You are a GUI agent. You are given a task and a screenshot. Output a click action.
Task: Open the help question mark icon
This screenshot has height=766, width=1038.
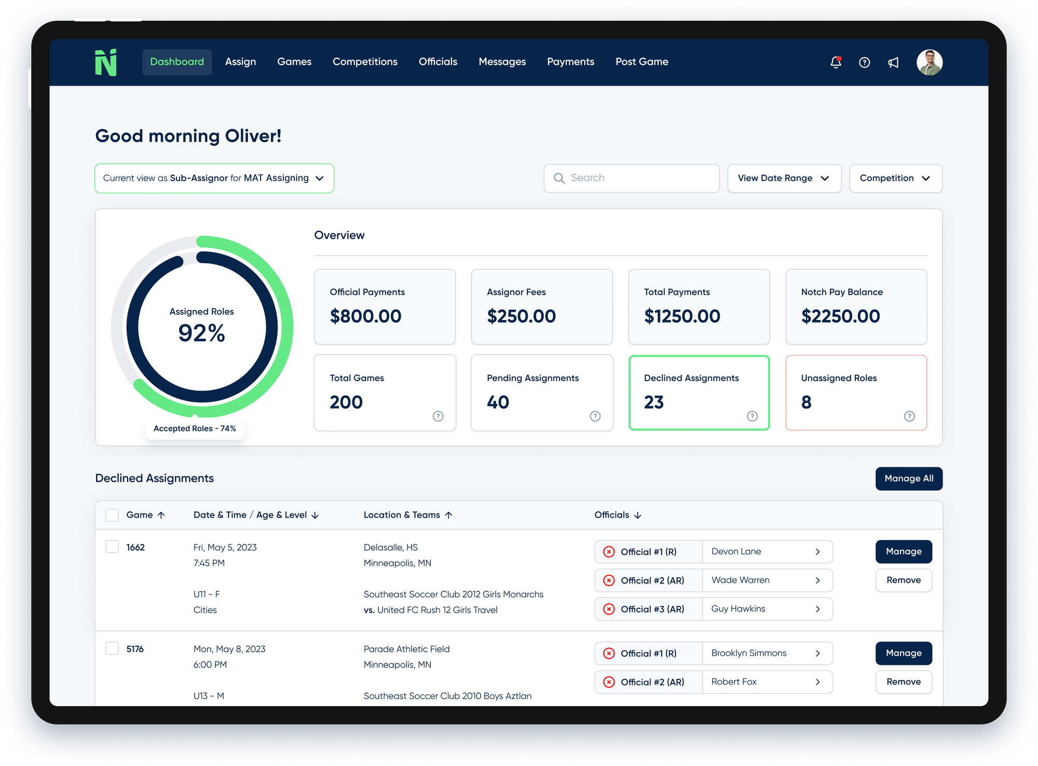tap(864, 62)
